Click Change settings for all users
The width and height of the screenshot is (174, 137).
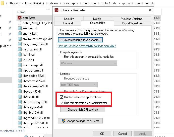coord(80,121)
